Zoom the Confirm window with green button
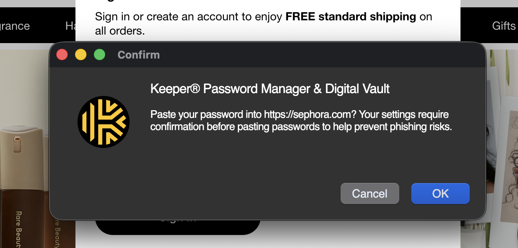 click(100, 54)
